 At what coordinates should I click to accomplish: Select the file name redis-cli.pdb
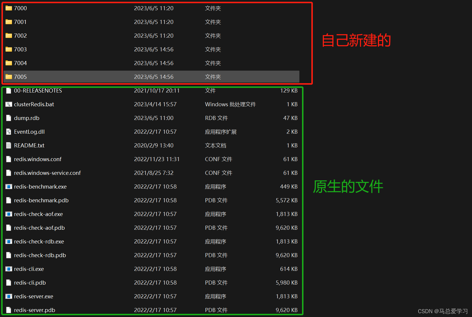point(30,283)
